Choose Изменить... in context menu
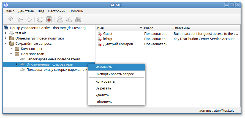This screenshot has width=245, height=118. coord(116,67)
